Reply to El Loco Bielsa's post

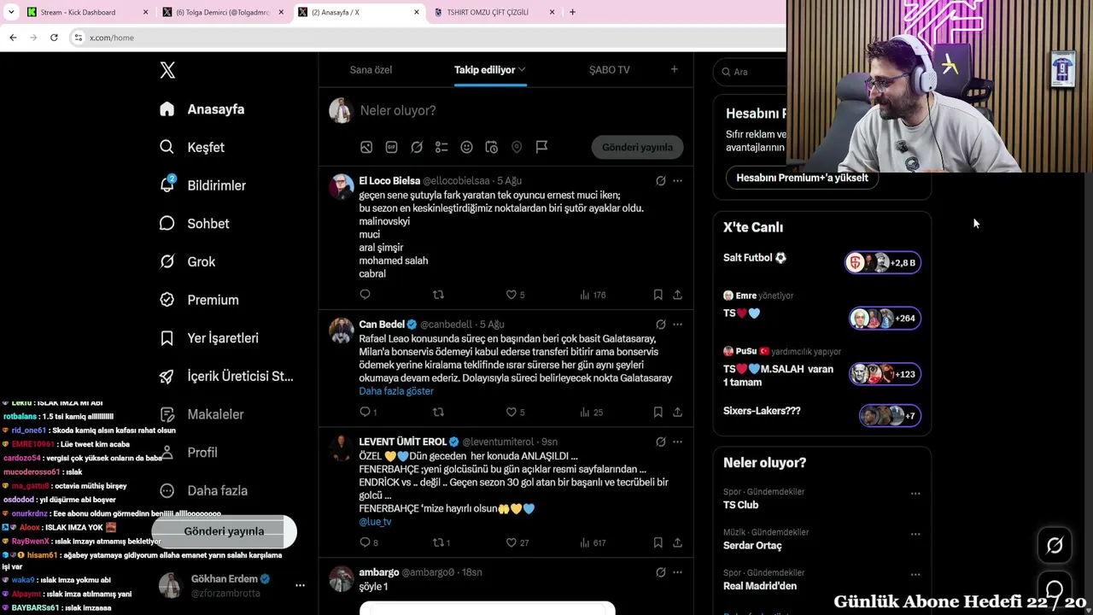point(365,295)
